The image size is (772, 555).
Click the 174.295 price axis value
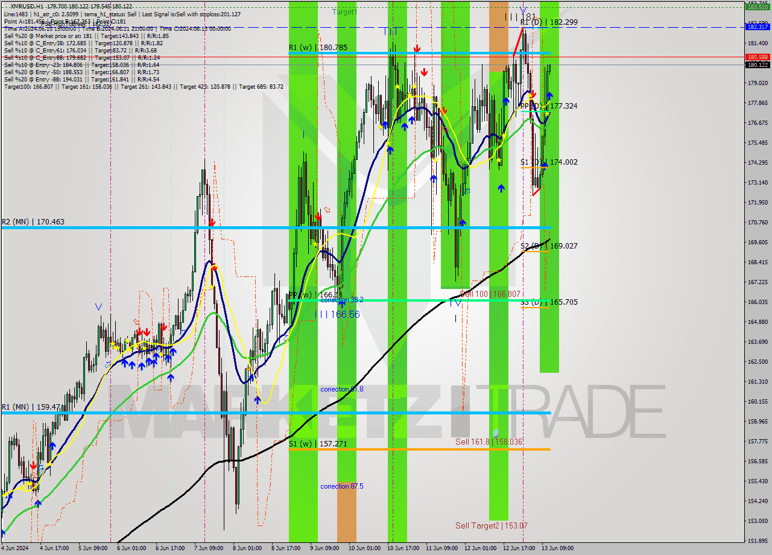coord(757,162)
